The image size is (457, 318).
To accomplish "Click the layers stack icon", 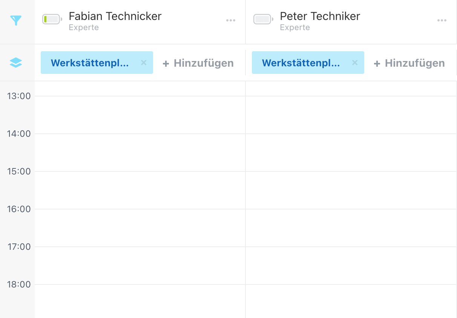I will click(16, 63).
